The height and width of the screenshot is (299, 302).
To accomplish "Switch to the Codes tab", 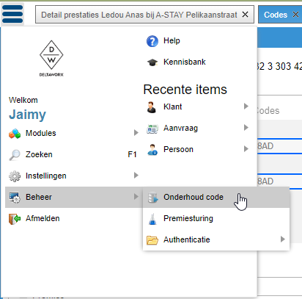I will tap(276, 15).
